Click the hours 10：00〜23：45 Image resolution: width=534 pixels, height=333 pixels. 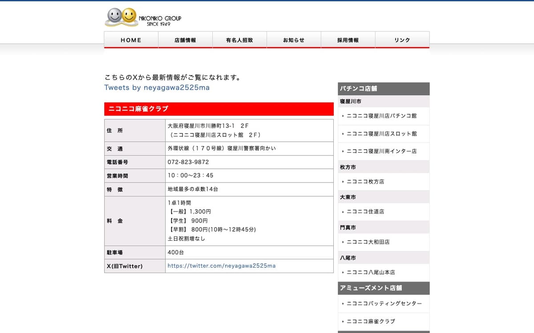pos(190,175)
